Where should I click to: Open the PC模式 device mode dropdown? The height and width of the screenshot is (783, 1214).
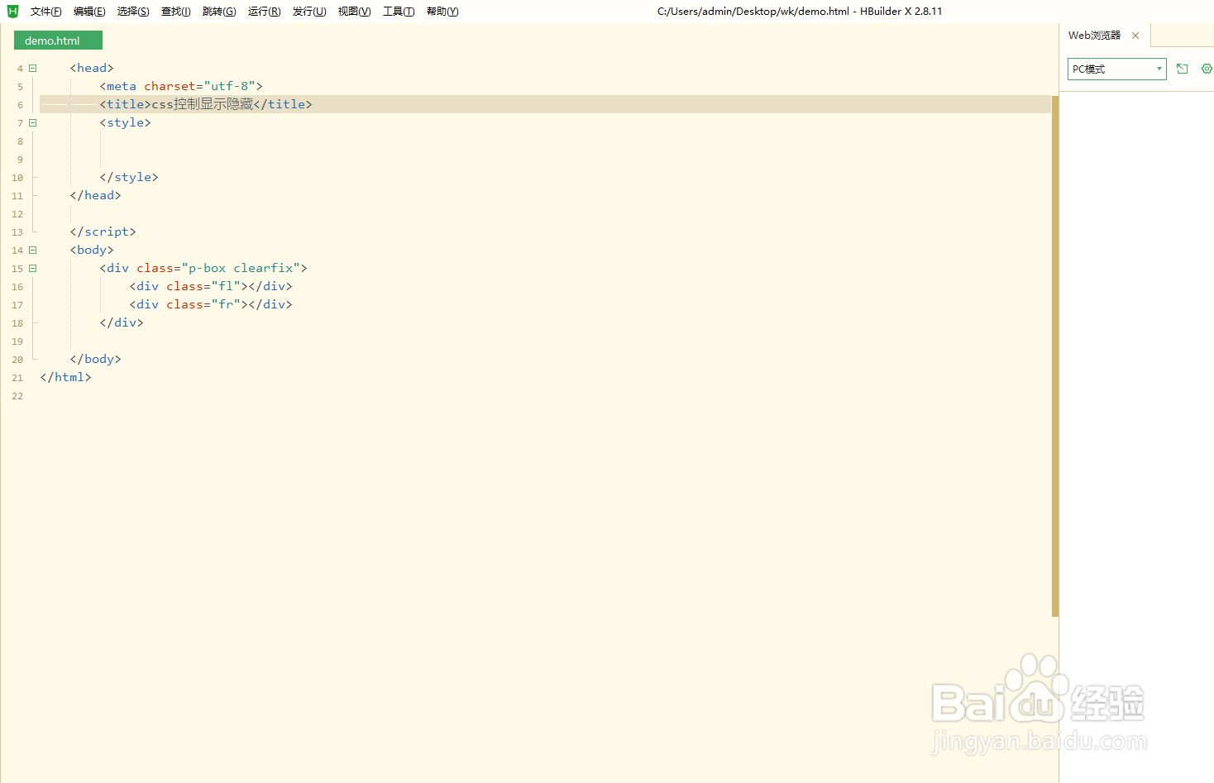tap(1116, 69)
